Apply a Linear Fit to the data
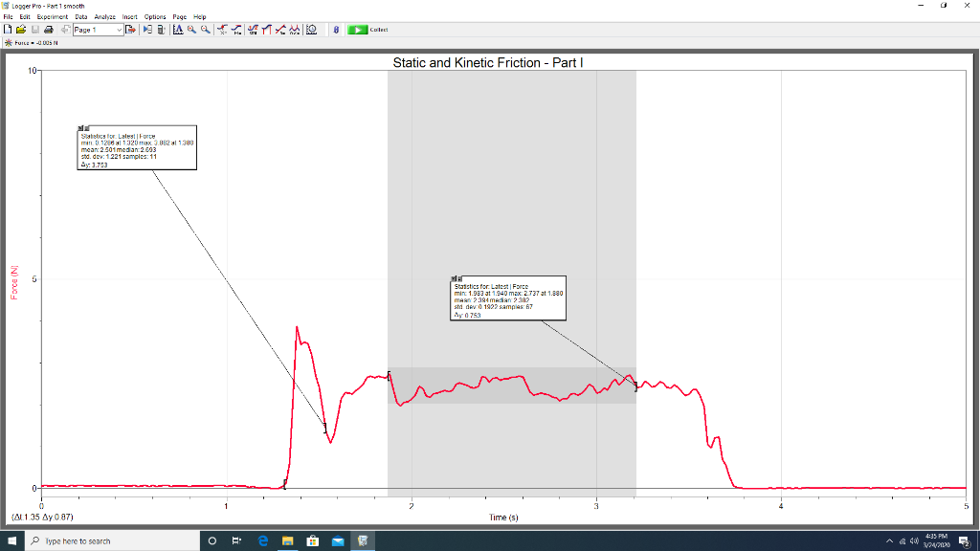This screenshot has width=980, height=551. (278, 29)
